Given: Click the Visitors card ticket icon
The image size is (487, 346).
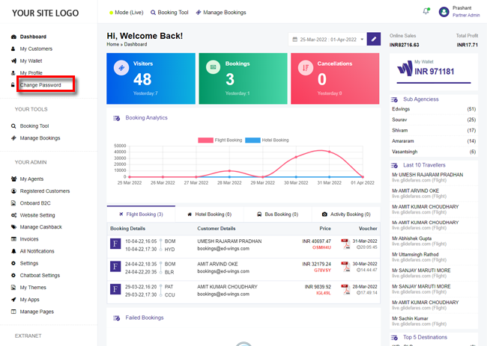Looking at the screenshot, I should (x=121, y=67).
